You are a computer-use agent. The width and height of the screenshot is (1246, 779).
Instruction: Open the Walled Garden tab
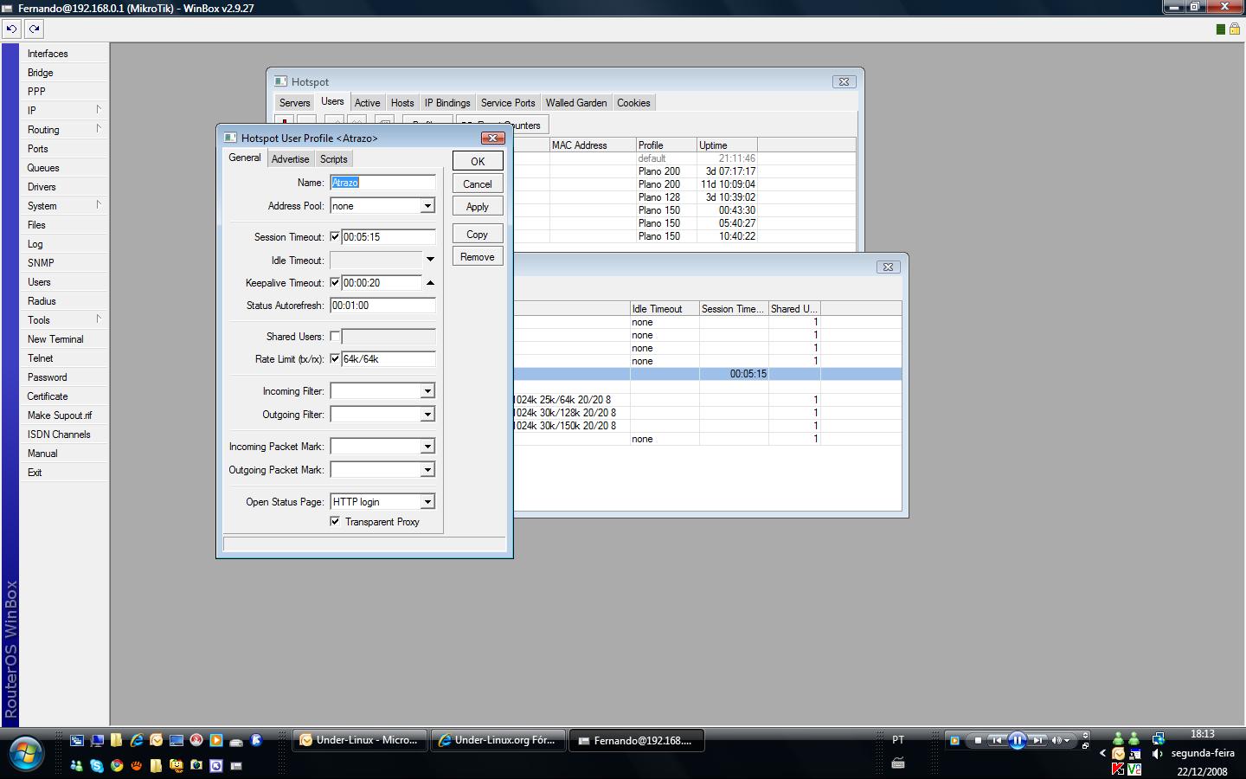[x=575, y=103]
